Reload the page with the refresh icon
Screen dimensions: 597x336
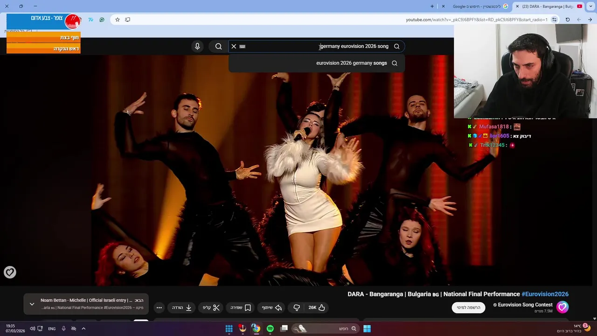point(568,20)
